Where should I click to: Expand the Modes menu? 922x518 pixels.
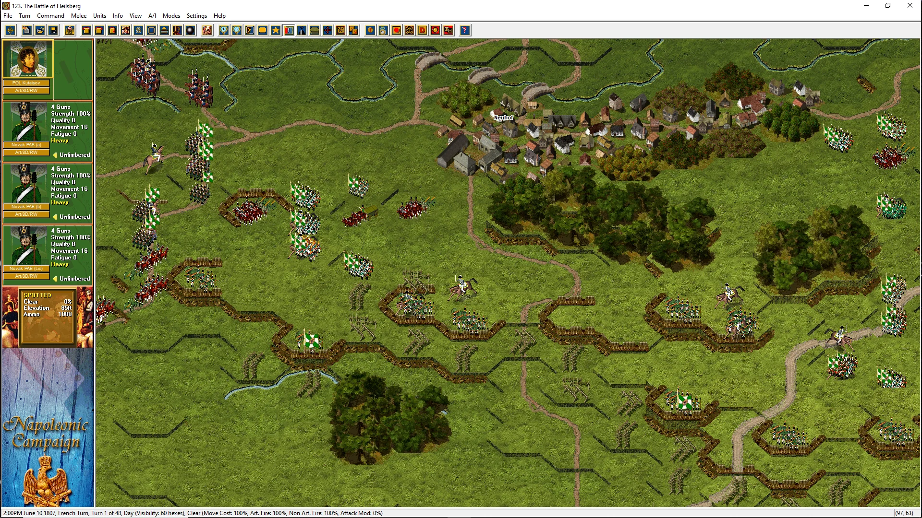[171, 16]
